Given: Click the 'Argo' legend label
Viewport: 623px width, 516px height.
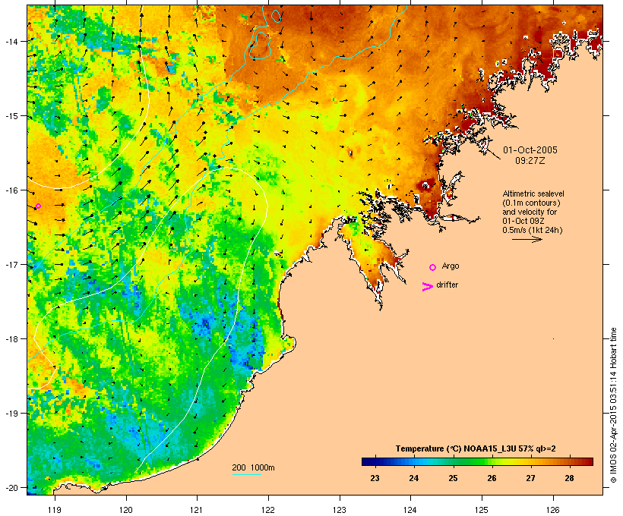Looking at the screenshot, I should point(451,266).
